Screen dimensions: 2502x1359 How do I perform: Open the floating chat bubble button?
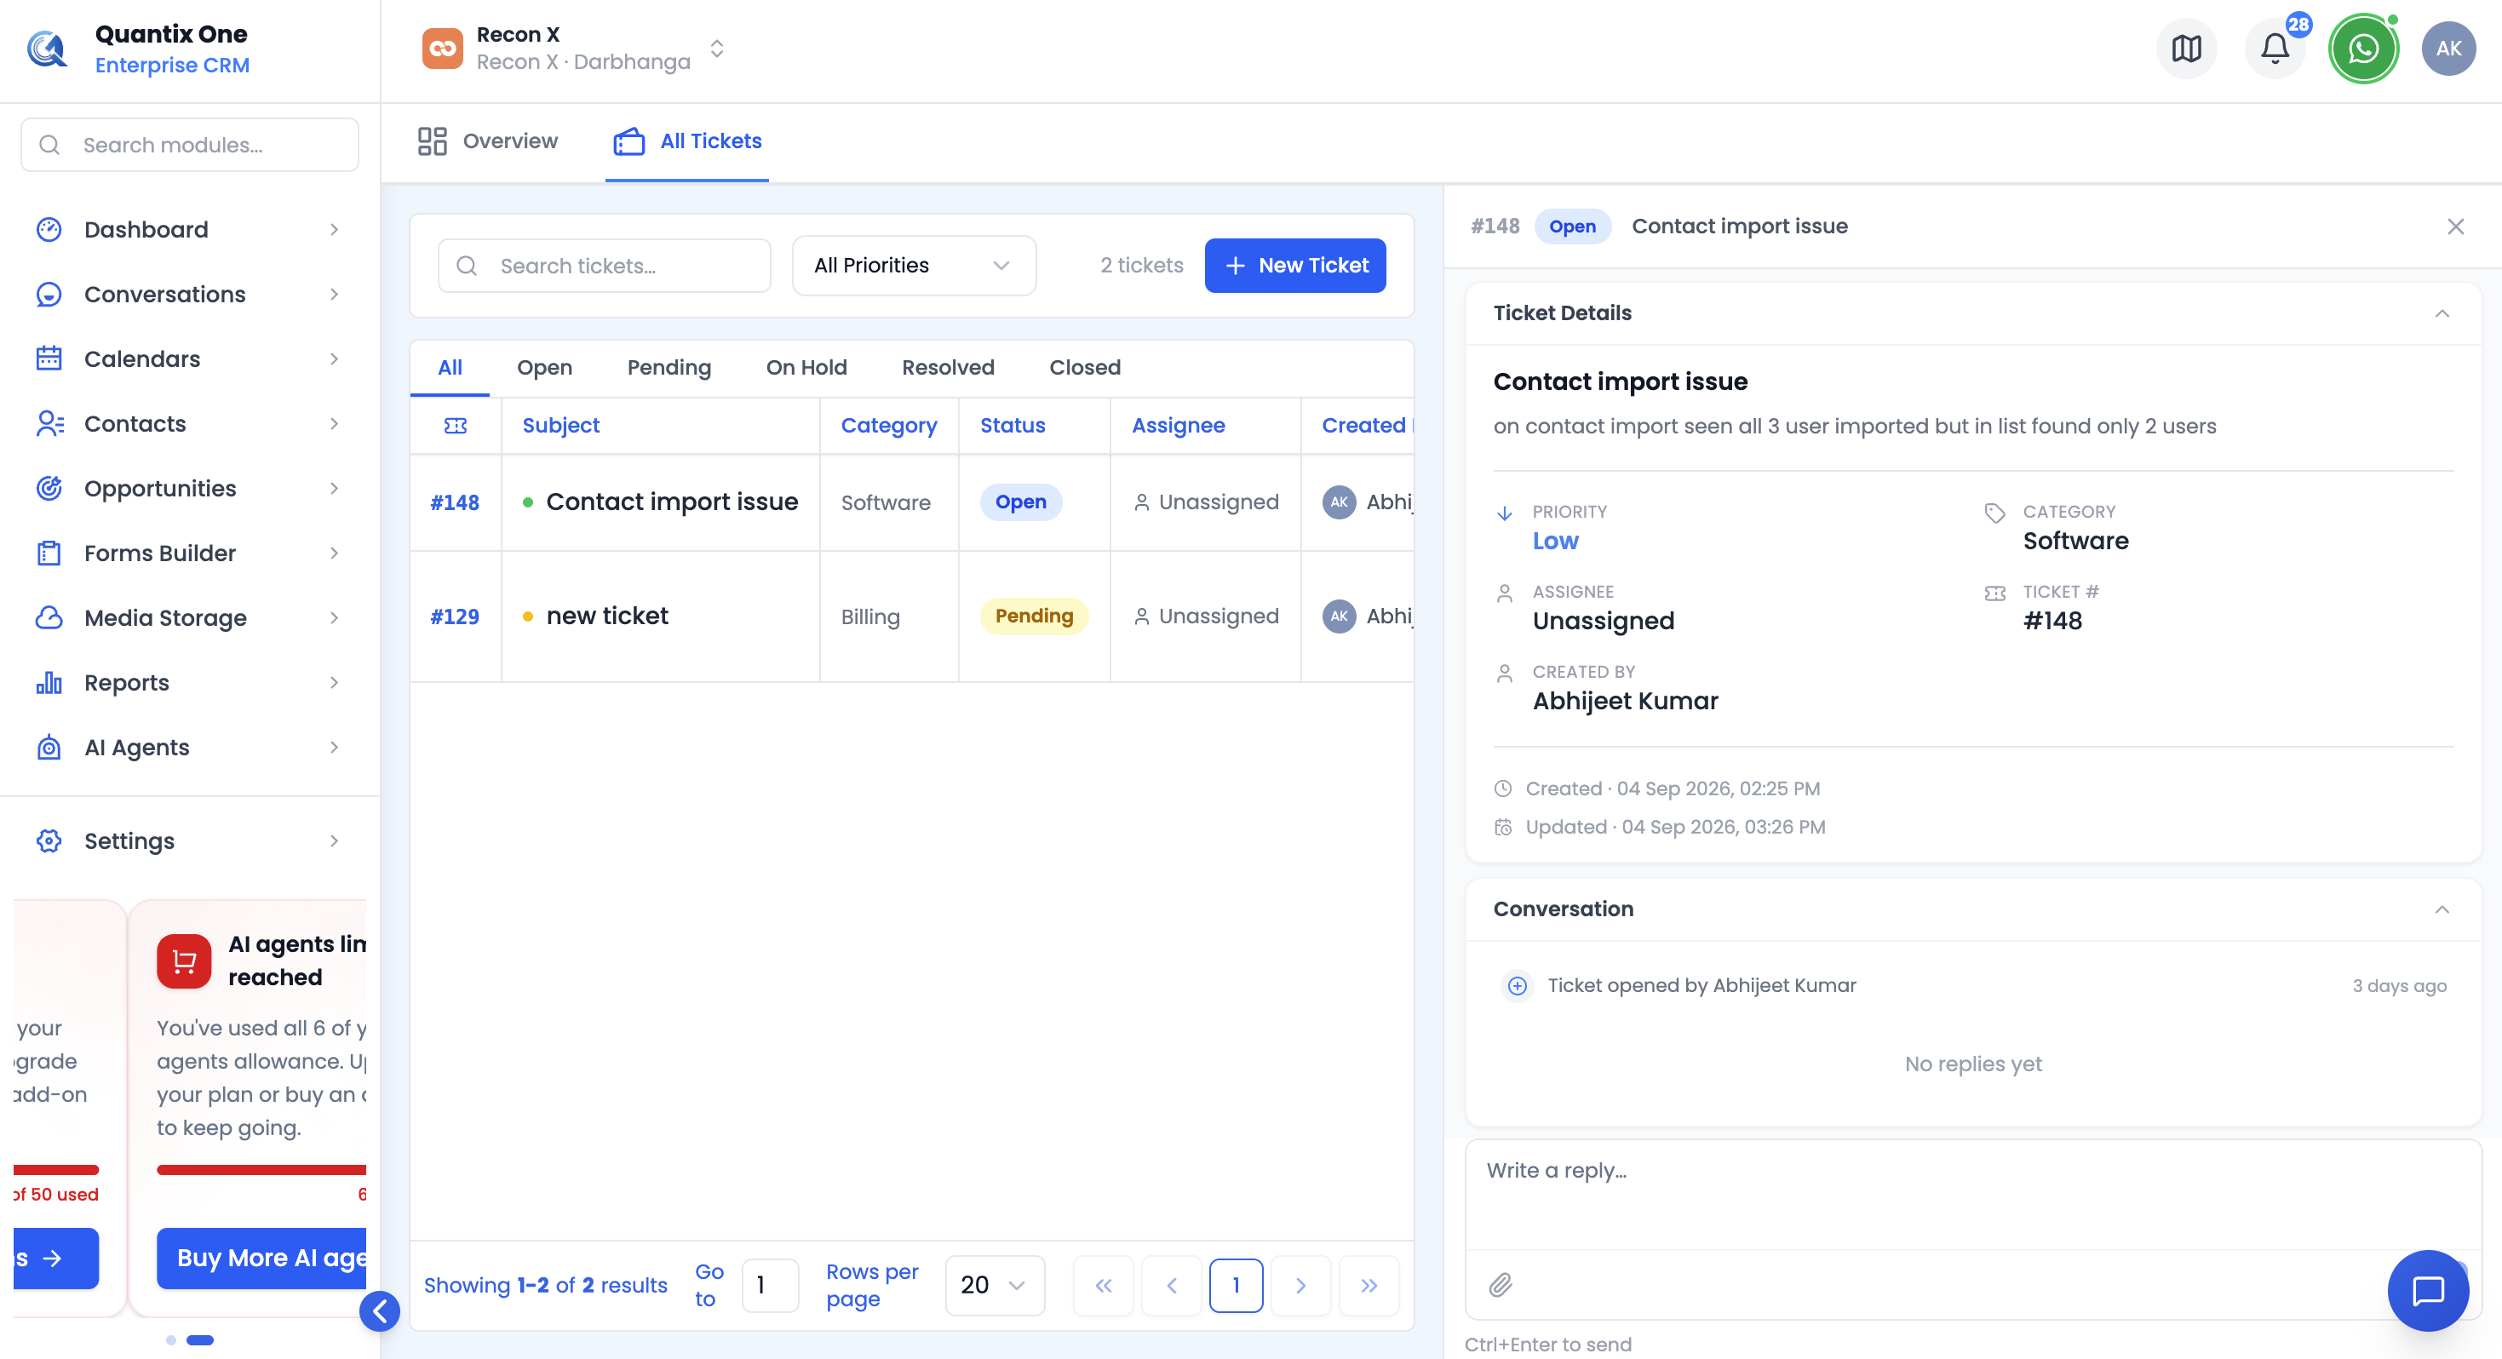pyautogui.click(x=2428, y=1290)
